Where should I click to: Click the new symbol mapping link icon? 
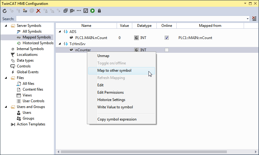(25, 11)
